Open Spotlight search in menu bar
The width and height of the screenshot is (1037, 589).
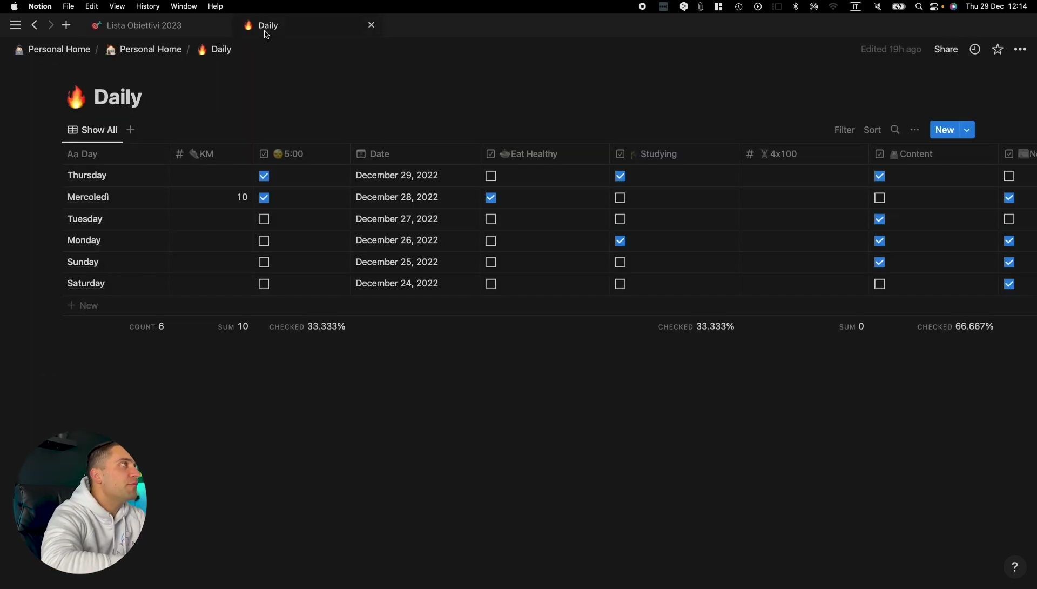(919, 6)
